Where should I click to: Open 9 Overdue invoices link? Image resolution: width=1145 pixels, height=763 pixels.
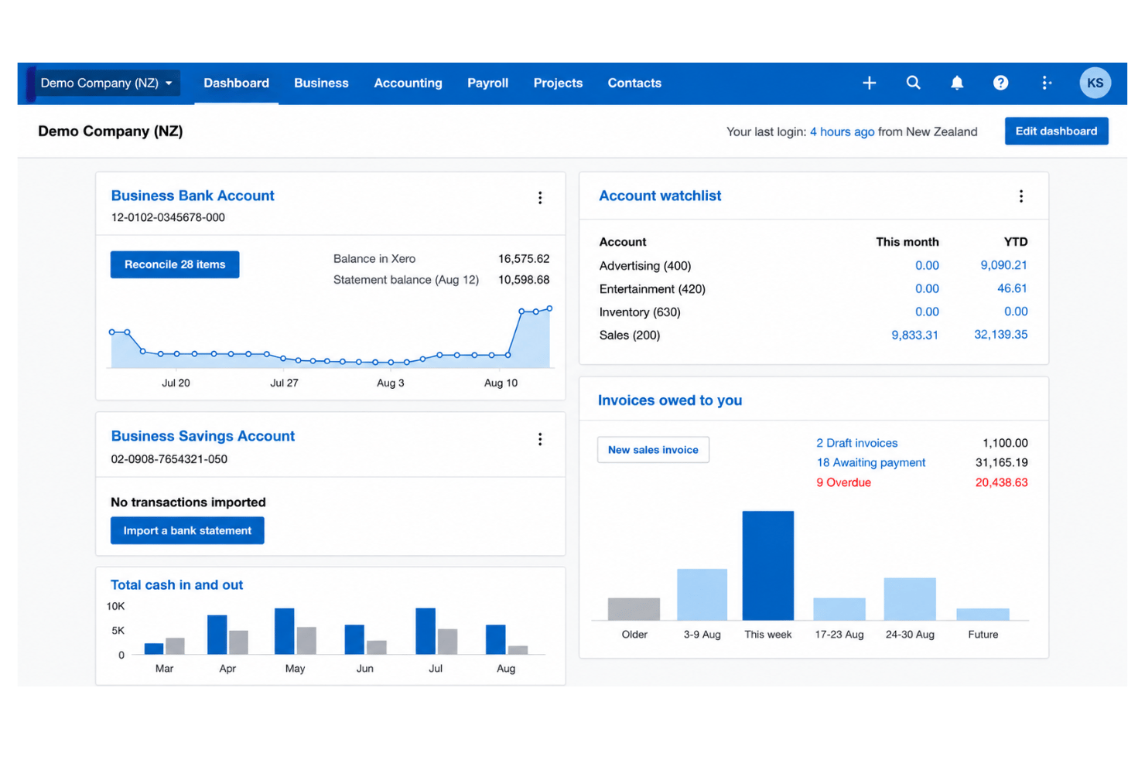[x=844, y=482]
